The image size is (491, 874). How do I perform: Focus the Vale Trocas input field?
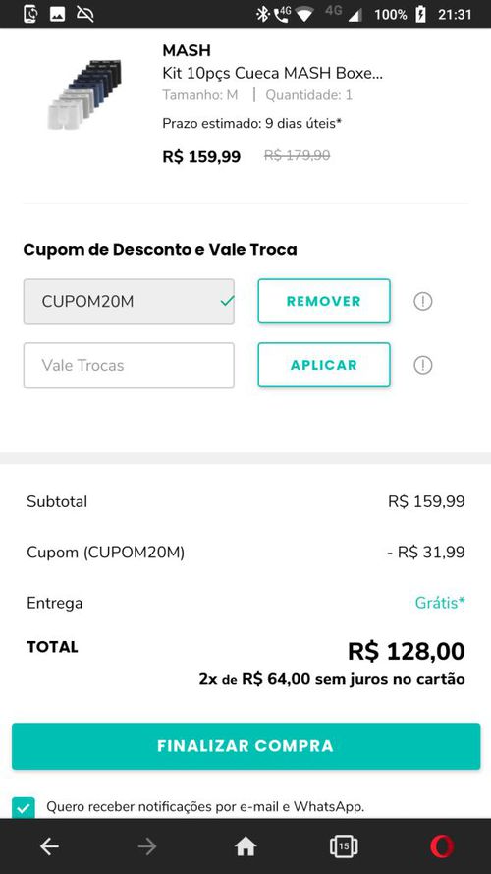129,365
